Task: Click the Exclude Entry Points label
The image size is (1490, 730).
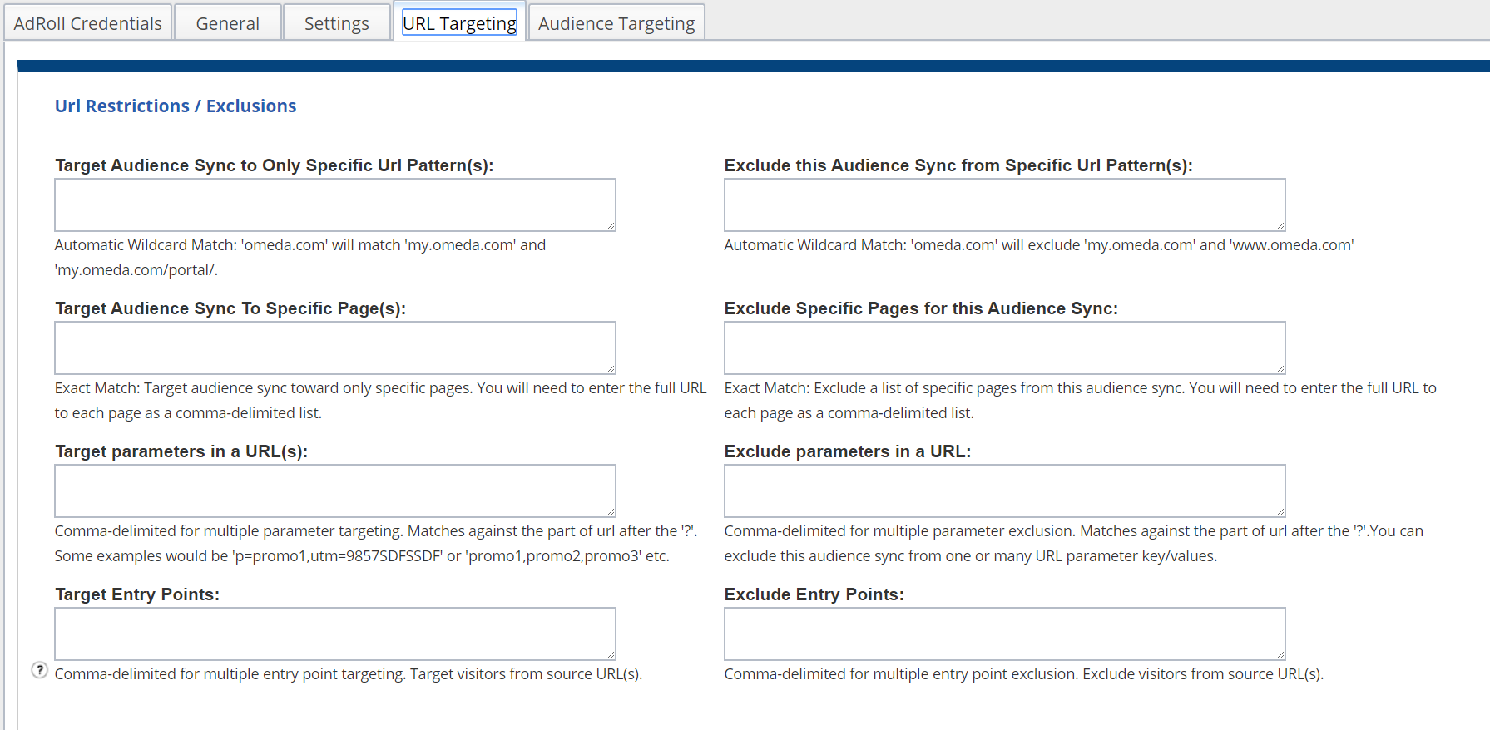Action: [x=814, y=594]
